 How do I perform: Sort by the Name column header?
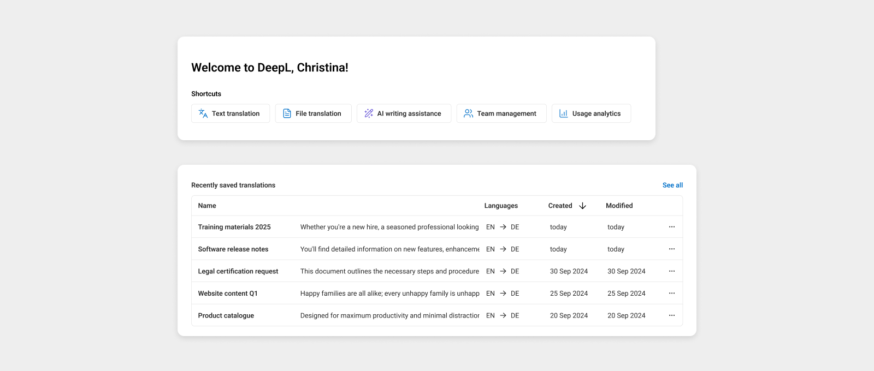pyautogui.click(x=207, y=206)
